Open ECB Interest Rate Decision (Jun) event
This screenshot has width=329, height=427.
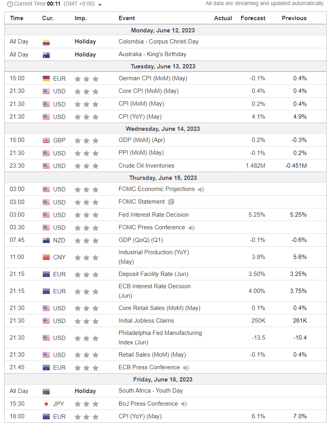coord(155,291)
